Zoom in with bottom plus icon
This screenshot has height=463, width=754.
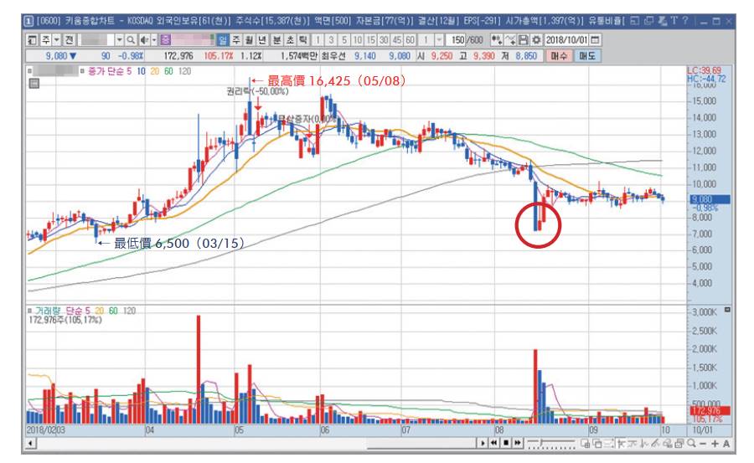[x=715, y=443]
